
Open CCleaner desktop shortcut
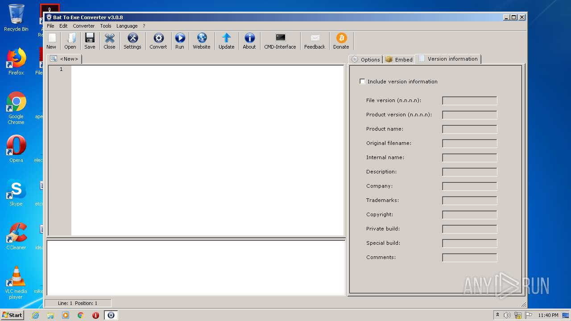pos(16,236)
